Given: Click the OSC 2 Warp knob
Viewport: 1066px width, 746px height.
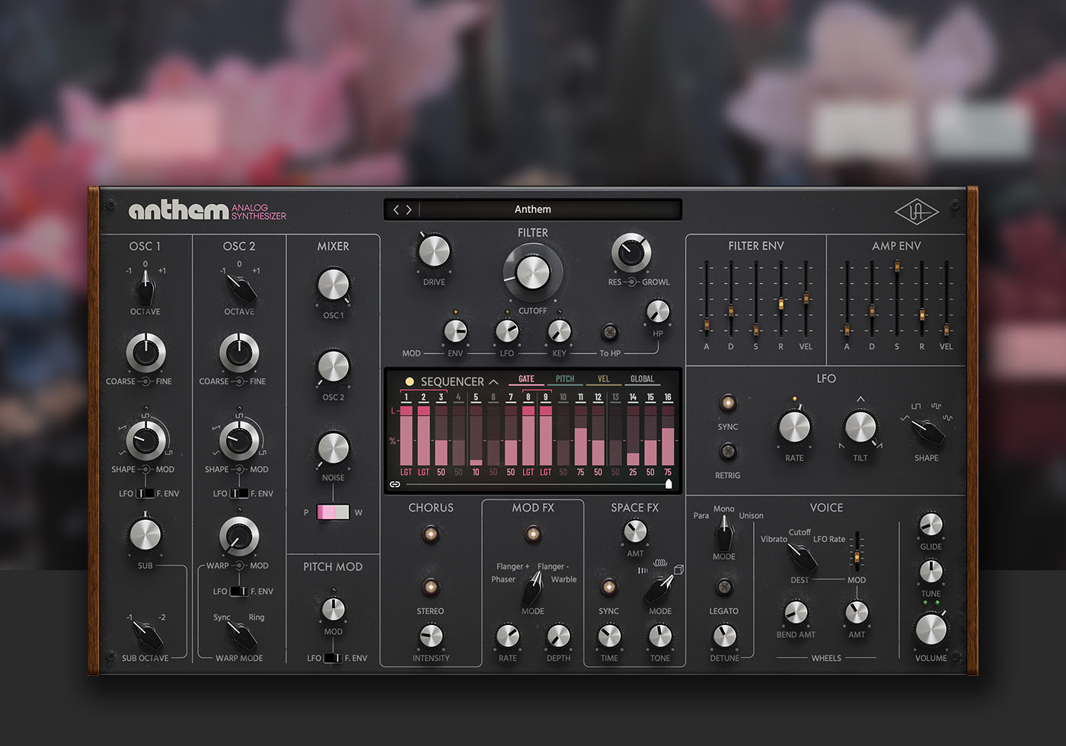Looking at the screenshot, I should click(239, 536).
